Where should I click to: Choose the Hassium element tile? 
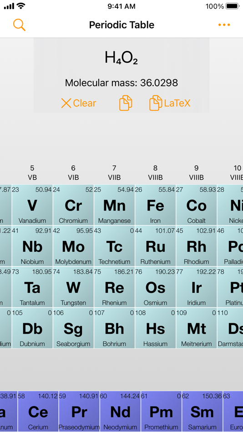pyautogui.click(x=155, y=328)
